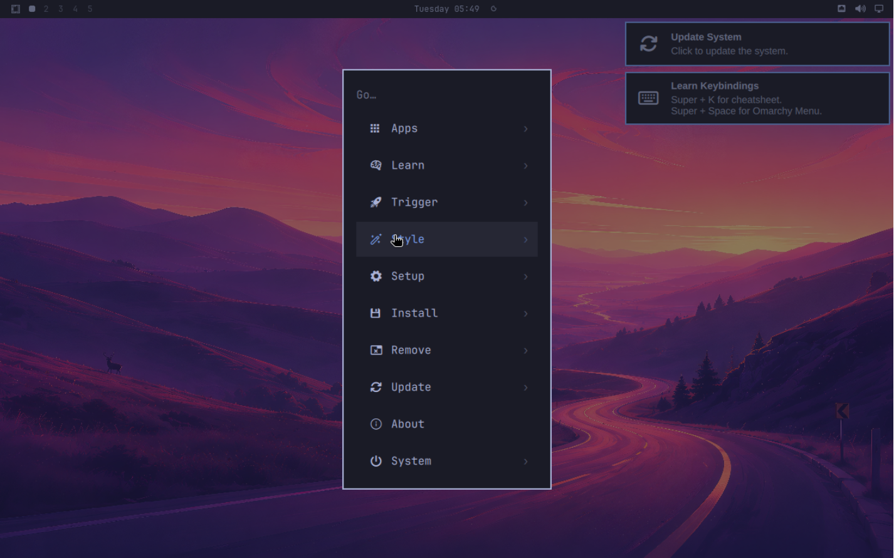Open the System menu entry
Screen dimensions: 894x558
447,461
